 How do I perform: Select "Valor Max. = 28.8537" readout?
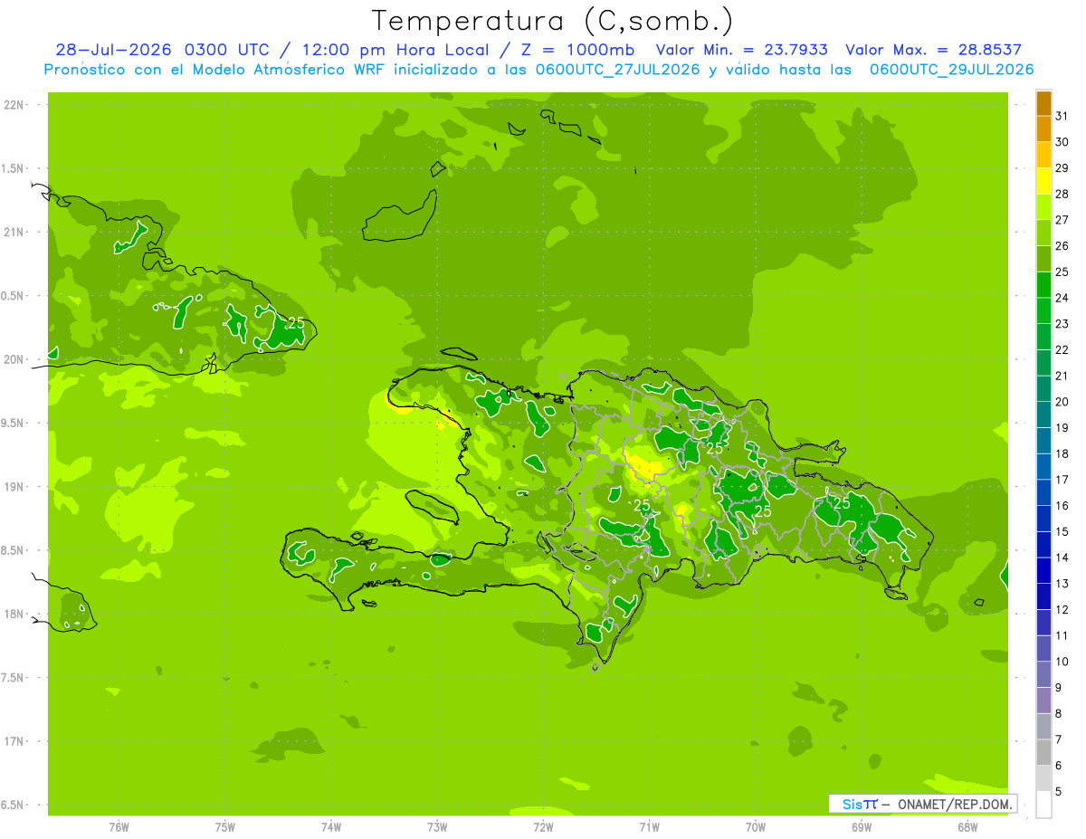click(x=934, y=50)
